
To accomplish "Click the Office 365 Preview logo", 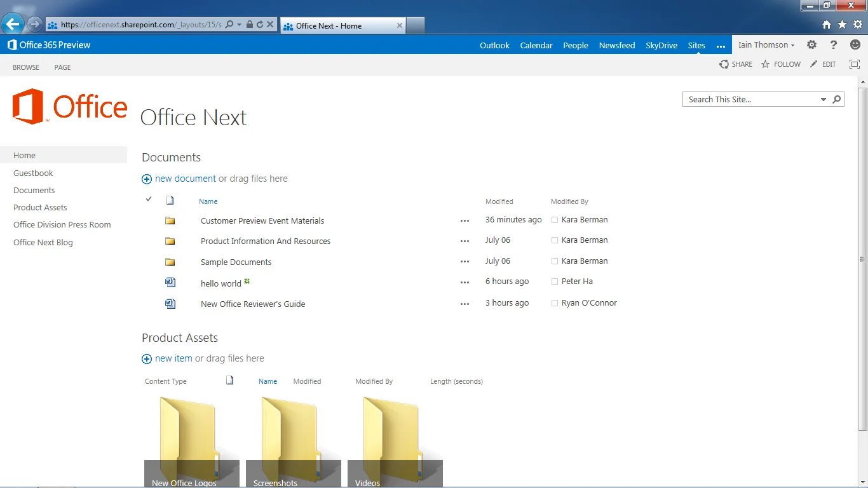I will point(49,45).
